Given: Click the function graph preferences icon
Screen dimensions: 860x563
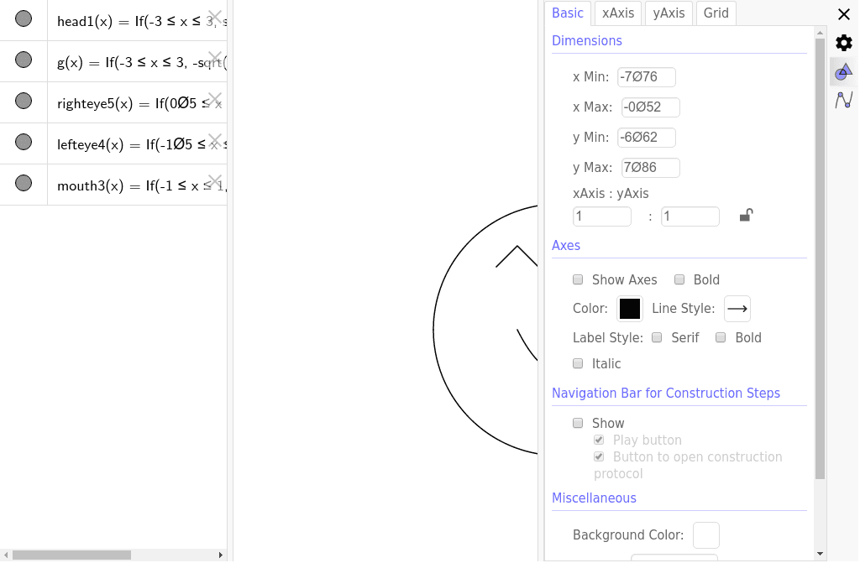Looking at the screenshot, I should click(x=844, y=100).
